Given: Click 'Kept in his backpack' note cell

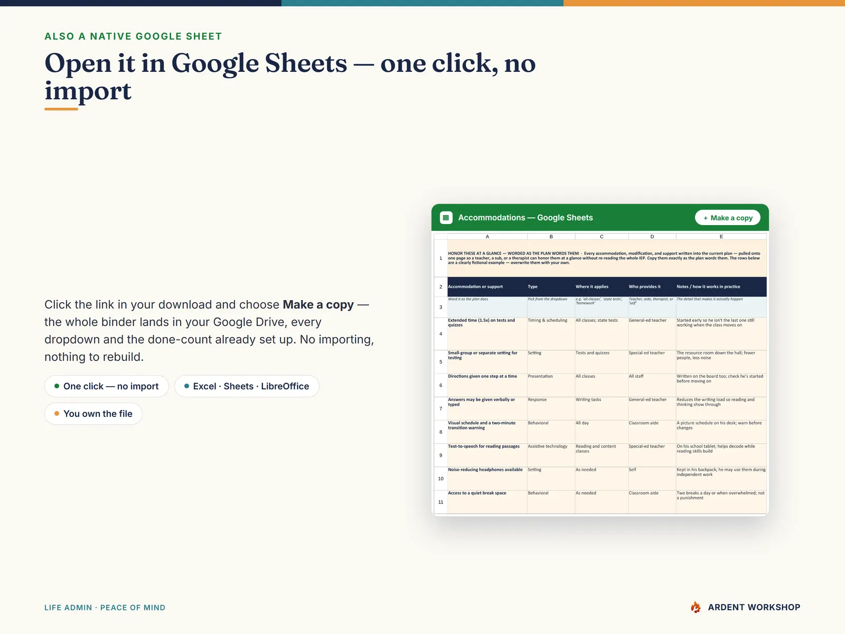Looking at the screenshot, I should click(x=721, y=479).
